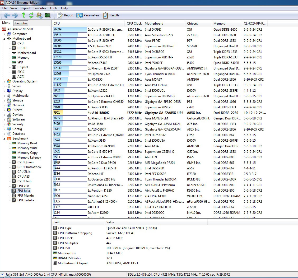Collapse the Motherboard tree node
This screenshot has height=278, width=298.
coord(4,39)
